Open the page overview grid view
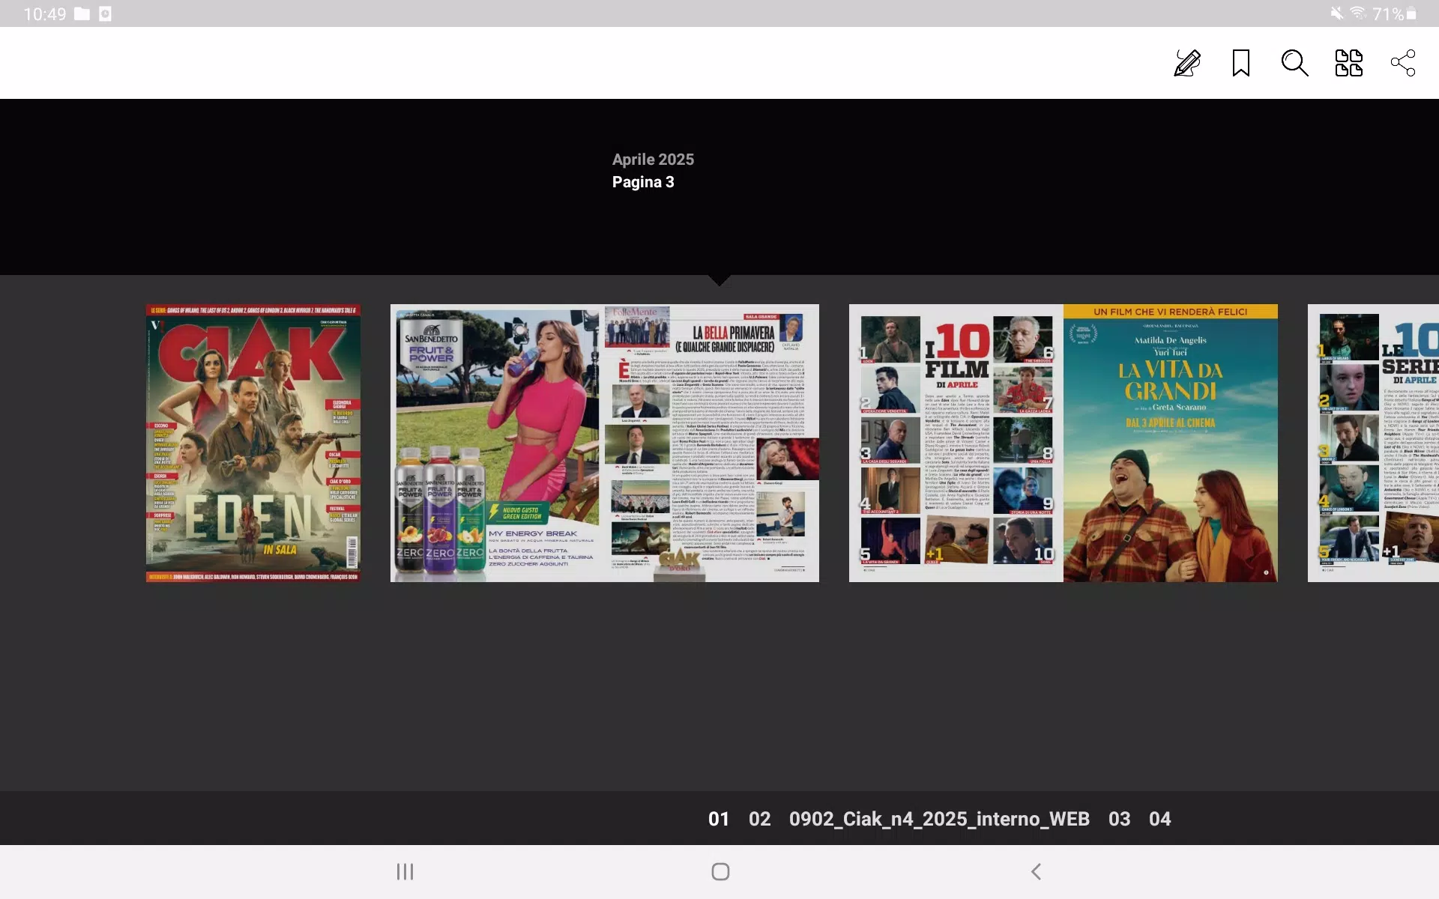Image resolution: width=1439 pixels, height=899 pixels. [x=1348, y=63]
